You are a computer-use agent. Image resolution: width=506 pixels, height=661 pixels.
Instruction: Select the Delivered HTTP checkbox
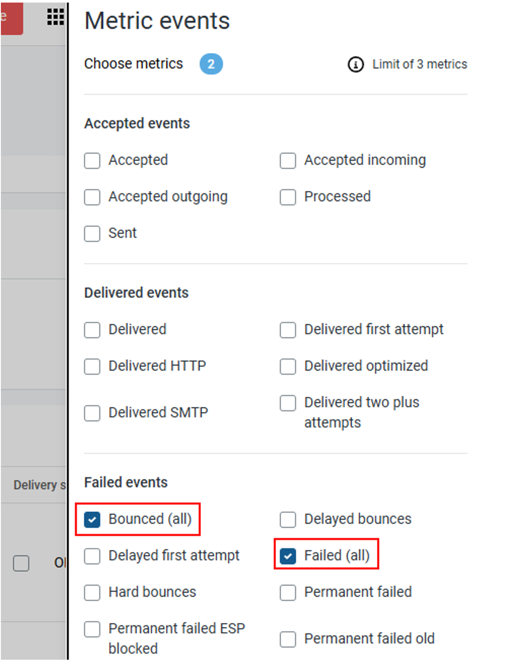92,366
